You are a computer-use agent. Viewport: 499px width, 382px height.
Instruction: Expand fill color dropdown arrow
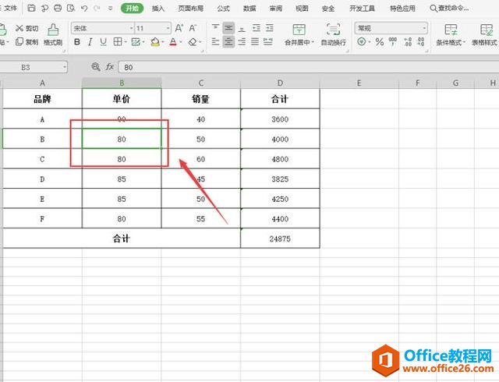pyautogui.click(x=163, y=42)
